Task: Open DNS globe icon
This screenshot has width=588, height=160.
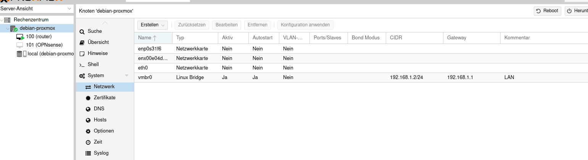Action: coord(88,109)
